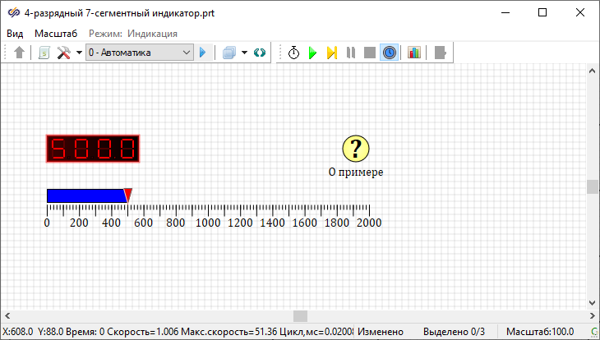Screen dimensions: 600x340
Task: Click the blue arrow next to layer selector
Action: point(203,53)
